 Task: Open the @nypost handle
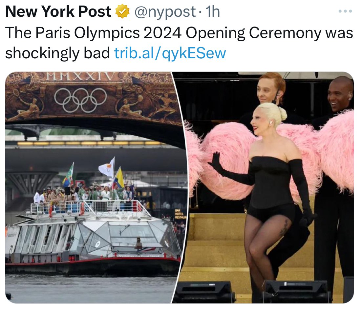[x=164, y=12]
